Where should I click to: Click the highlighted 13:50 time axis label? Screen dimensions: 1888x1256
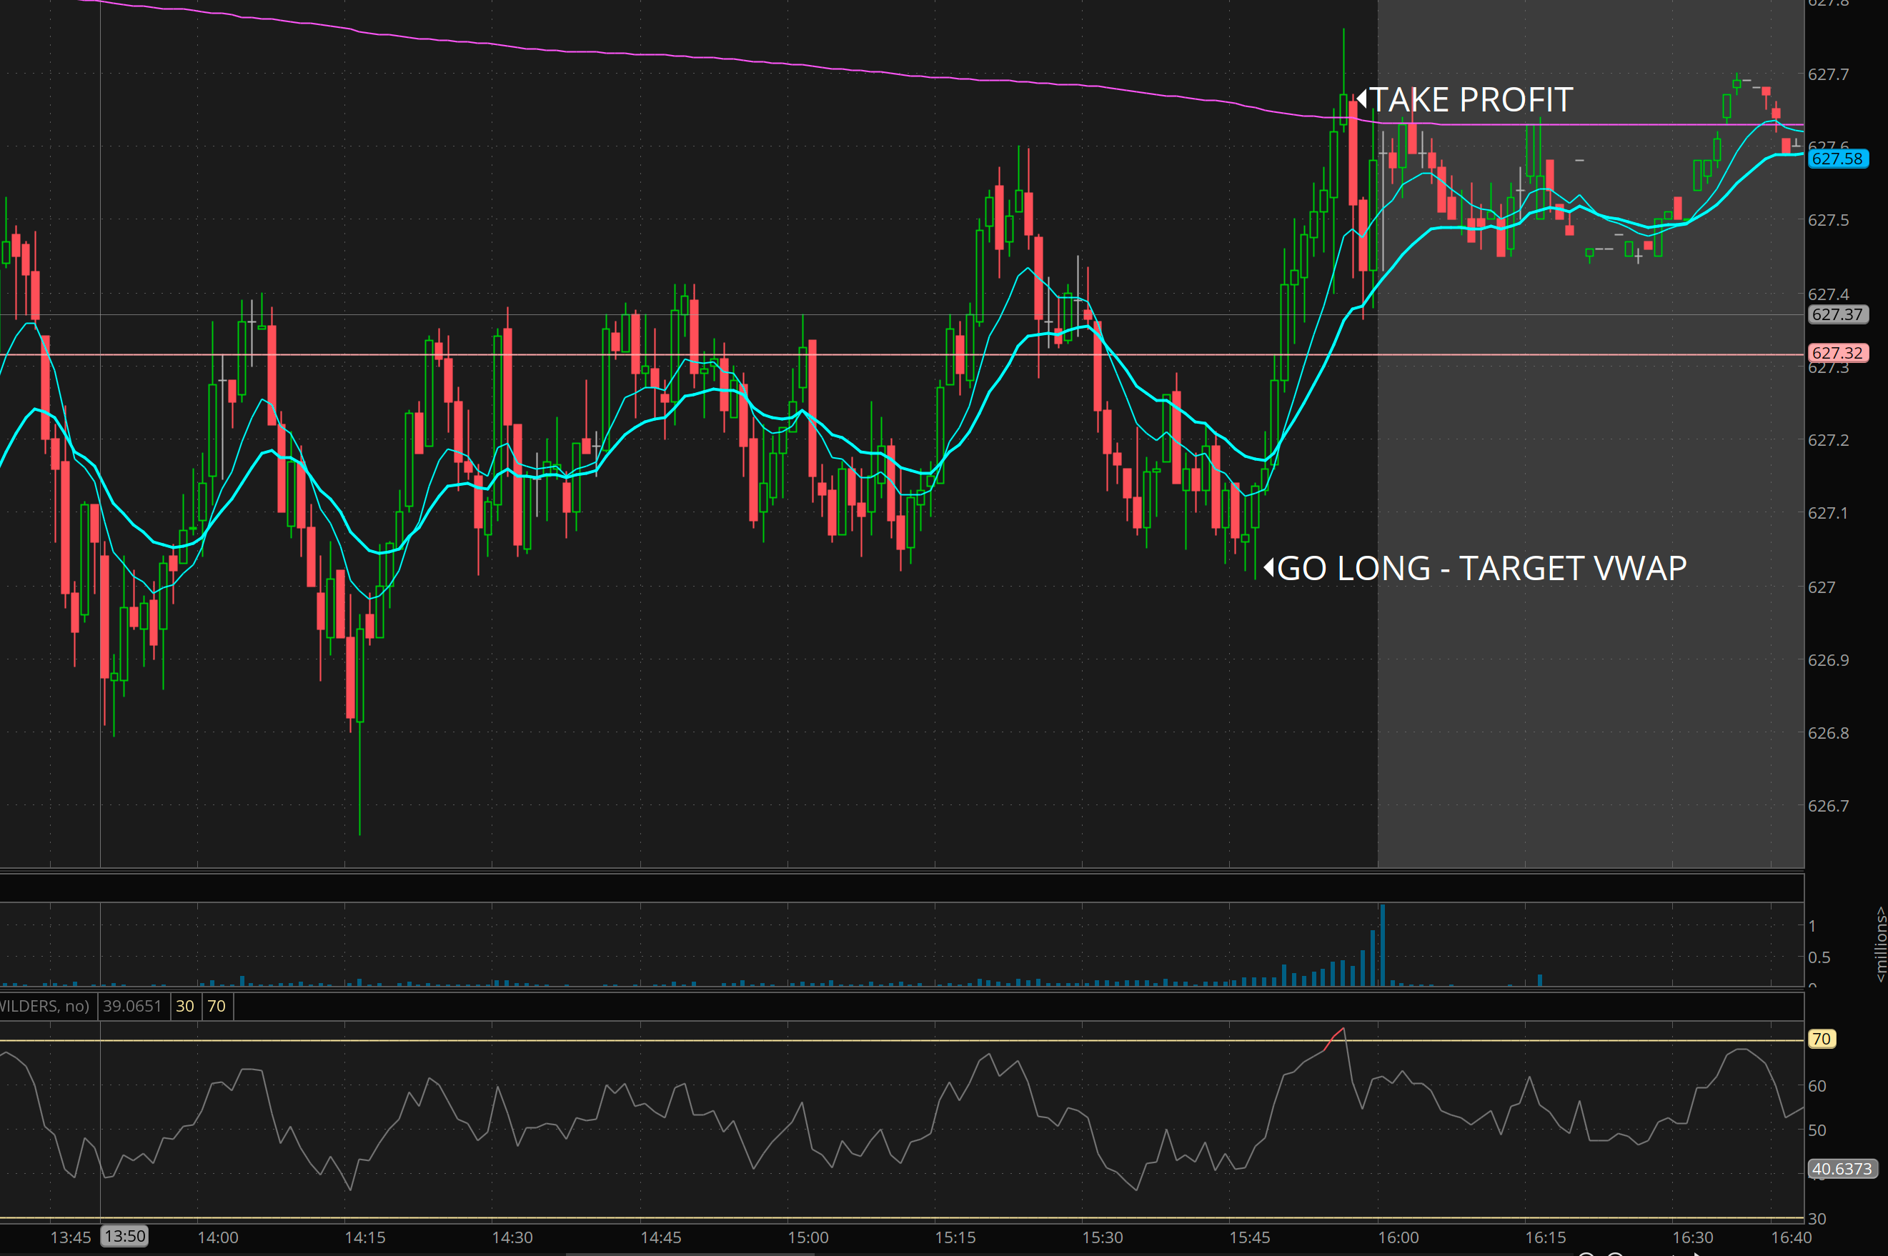click(x=125, y=1236)
